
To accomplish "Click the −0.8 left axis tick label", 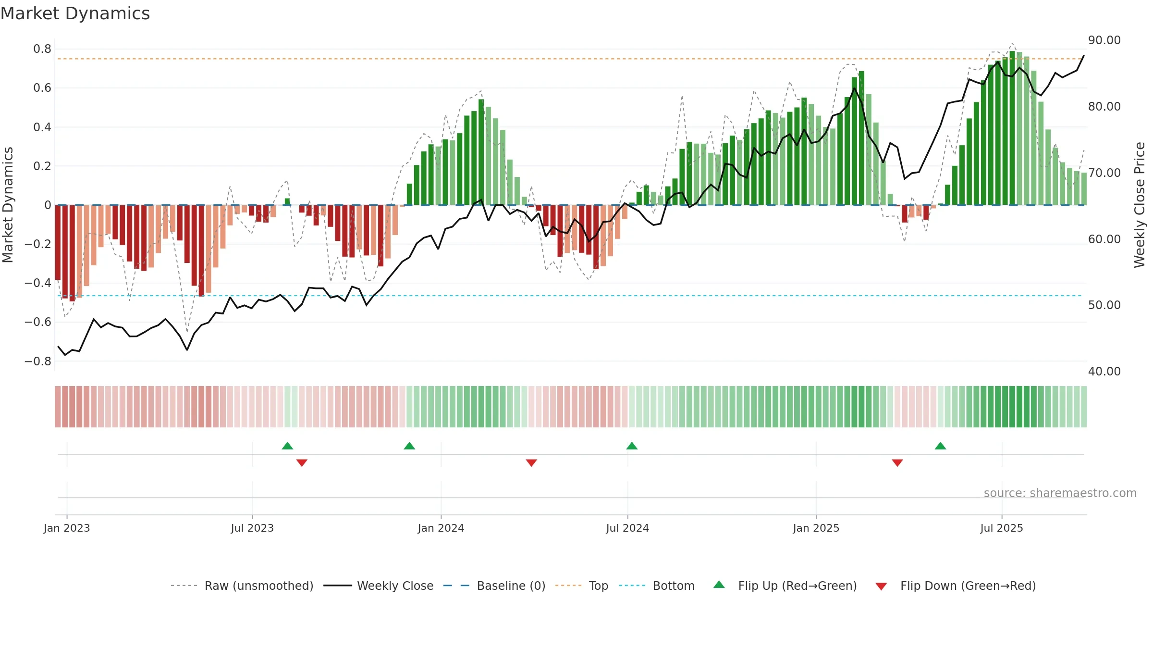I will coord(38,361).
